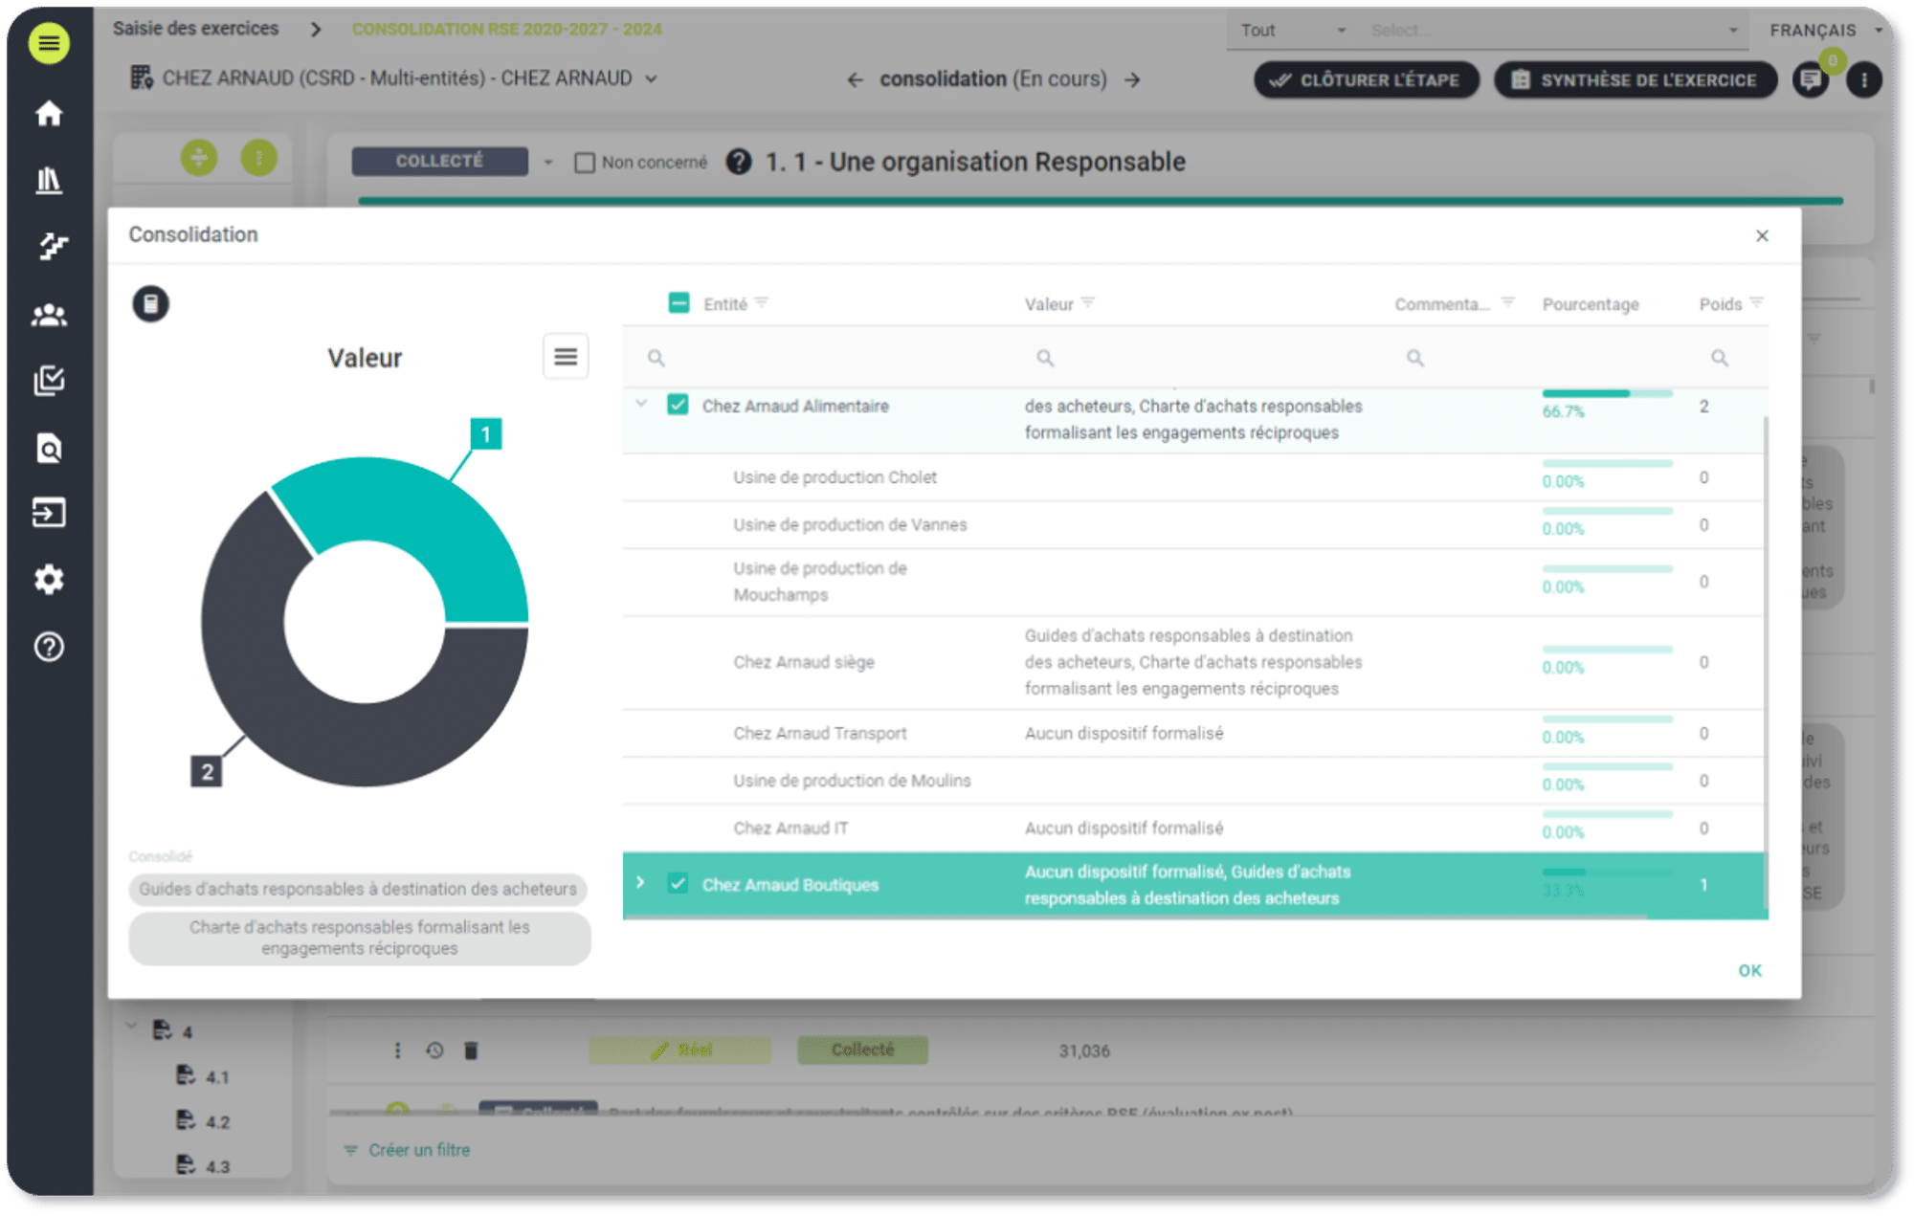Click the COLLECTÉ status button
1914x1216 pixels.
coord(439,161)
